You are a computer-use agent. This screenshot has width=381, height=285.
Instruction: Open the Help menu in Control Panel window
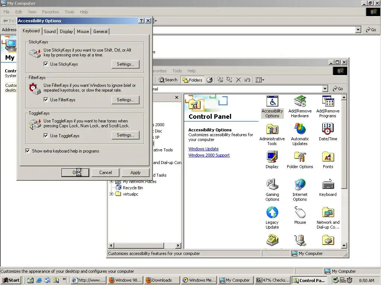click(191, 71)
